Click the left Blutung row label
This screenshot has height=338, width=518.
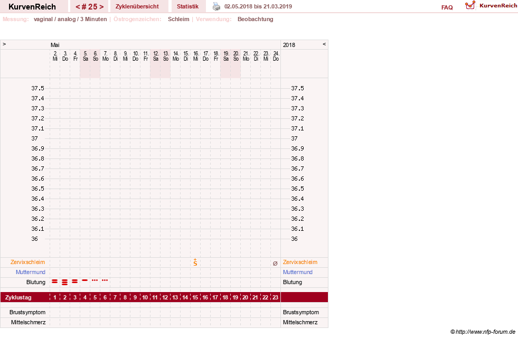pyautogui.click(x=36, y=282)
